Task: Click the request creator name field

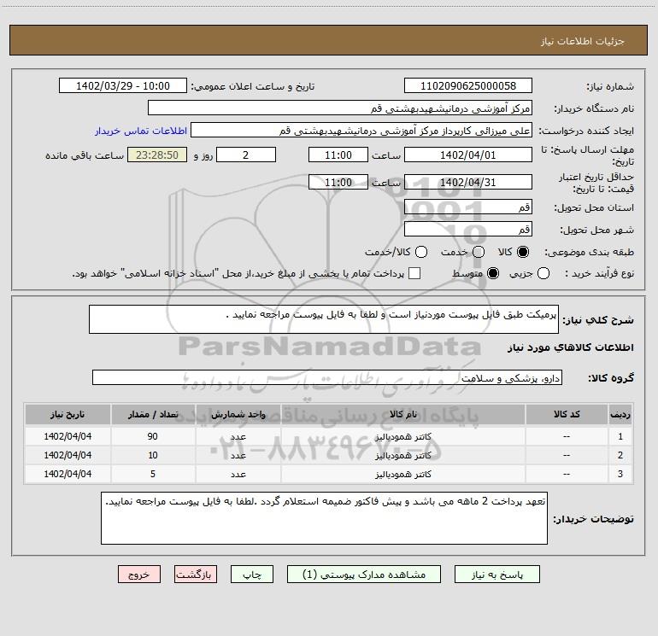Action: [361, 131]
